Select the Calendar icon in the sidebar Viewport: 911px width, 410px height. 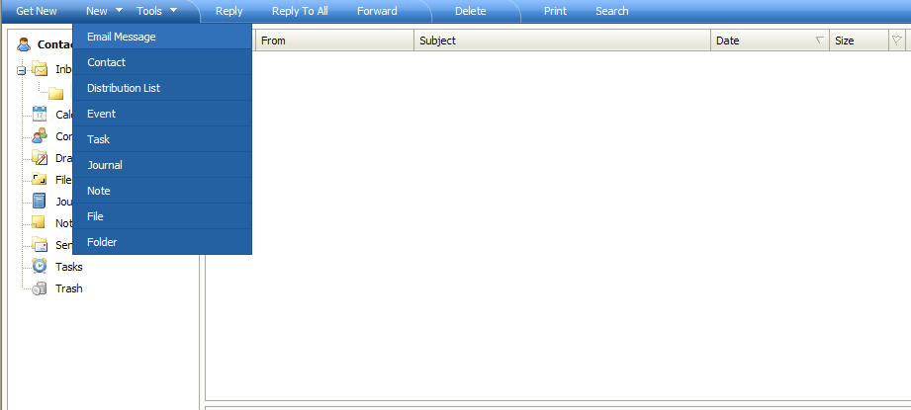(40, 114)
